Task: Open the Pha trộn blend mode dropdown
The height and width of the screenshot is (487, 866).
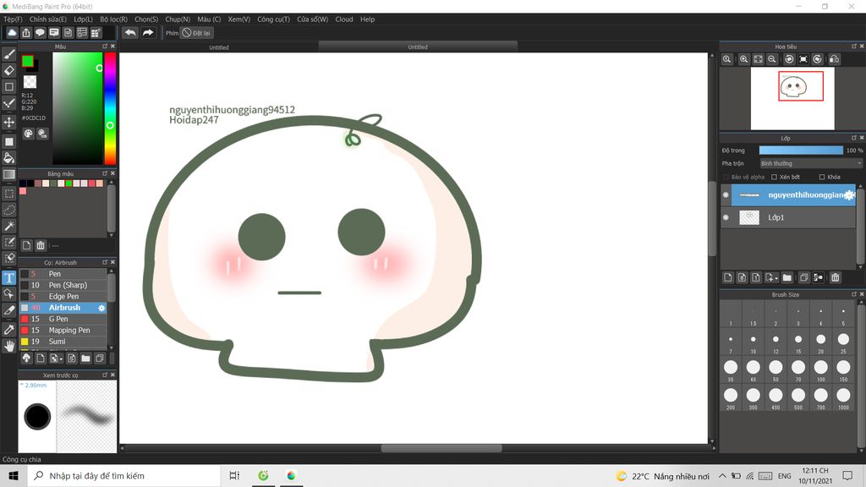Action: (x=810, y=163)
